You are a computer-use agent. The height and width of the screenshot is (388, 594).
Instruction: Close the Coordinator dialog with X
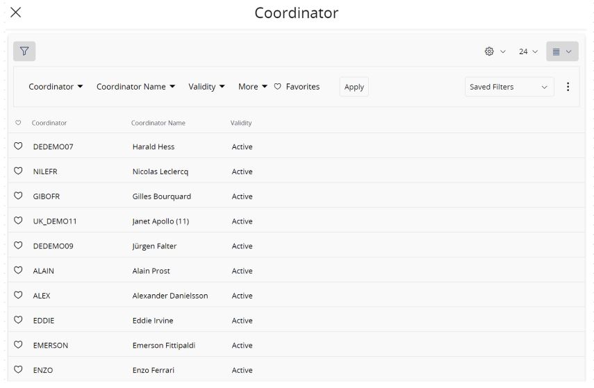pos(16,12)
